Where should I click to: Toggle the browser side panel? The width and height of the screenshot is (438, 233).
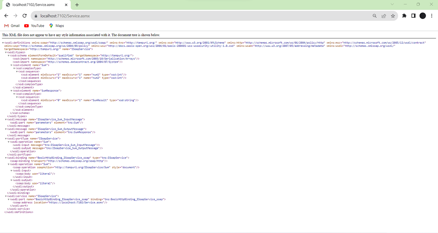click(x=413, y=15)
